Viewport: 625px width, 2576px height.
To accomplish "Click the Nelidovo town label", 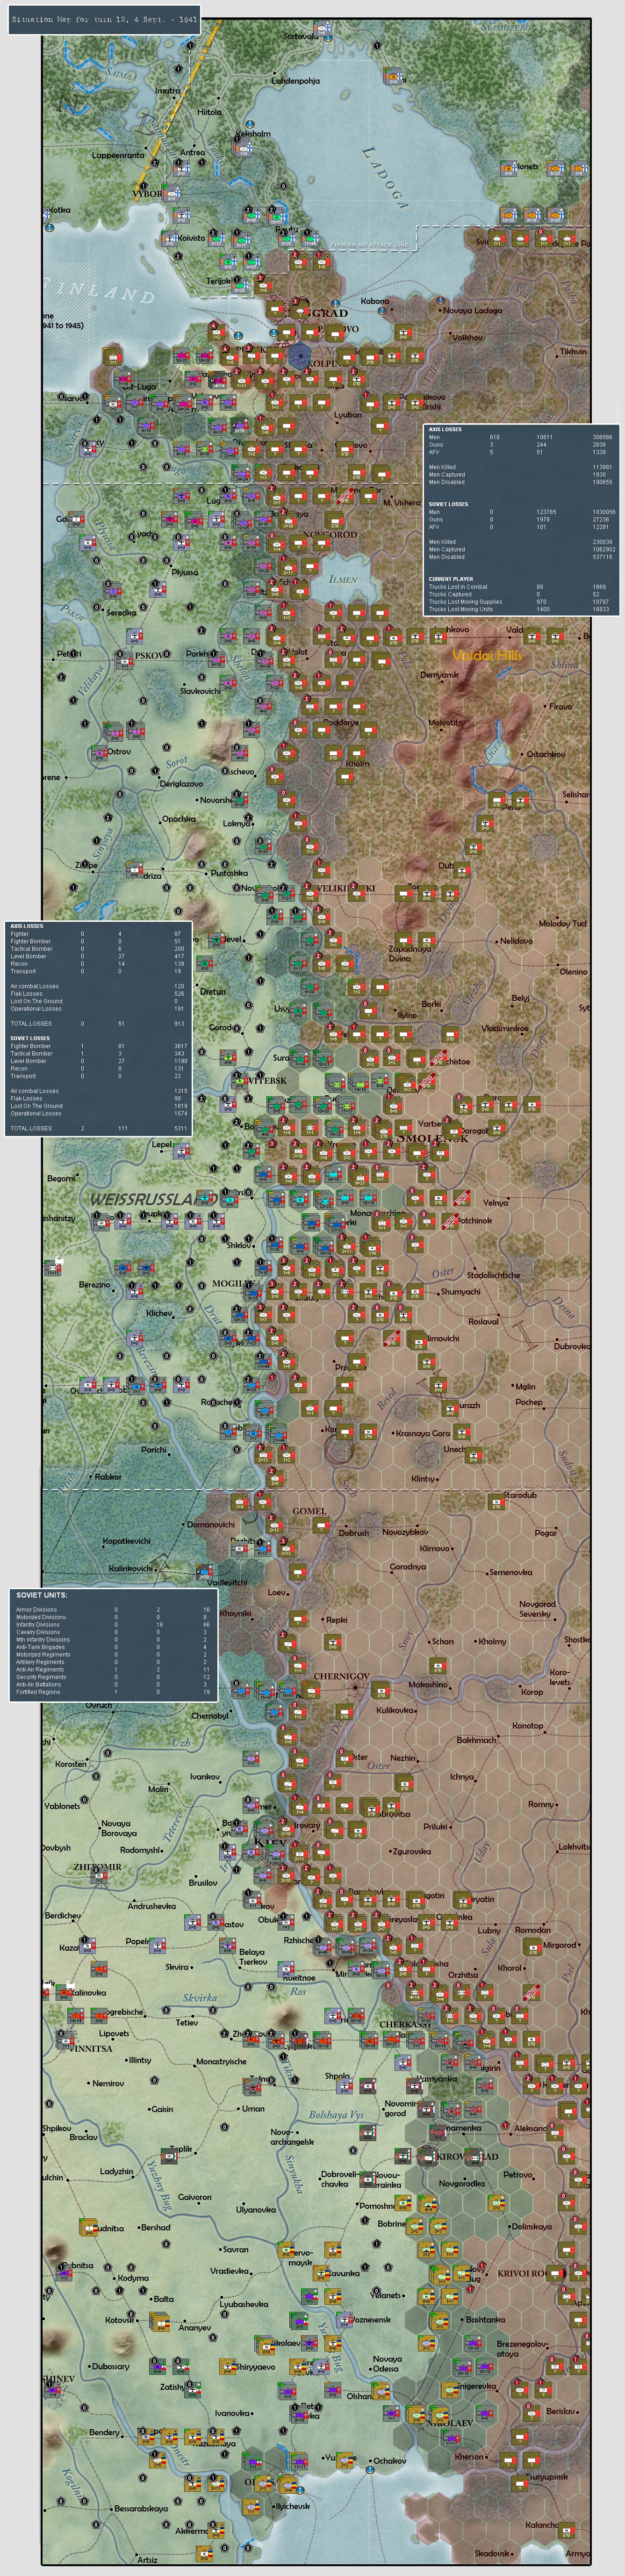I will 516,940.
